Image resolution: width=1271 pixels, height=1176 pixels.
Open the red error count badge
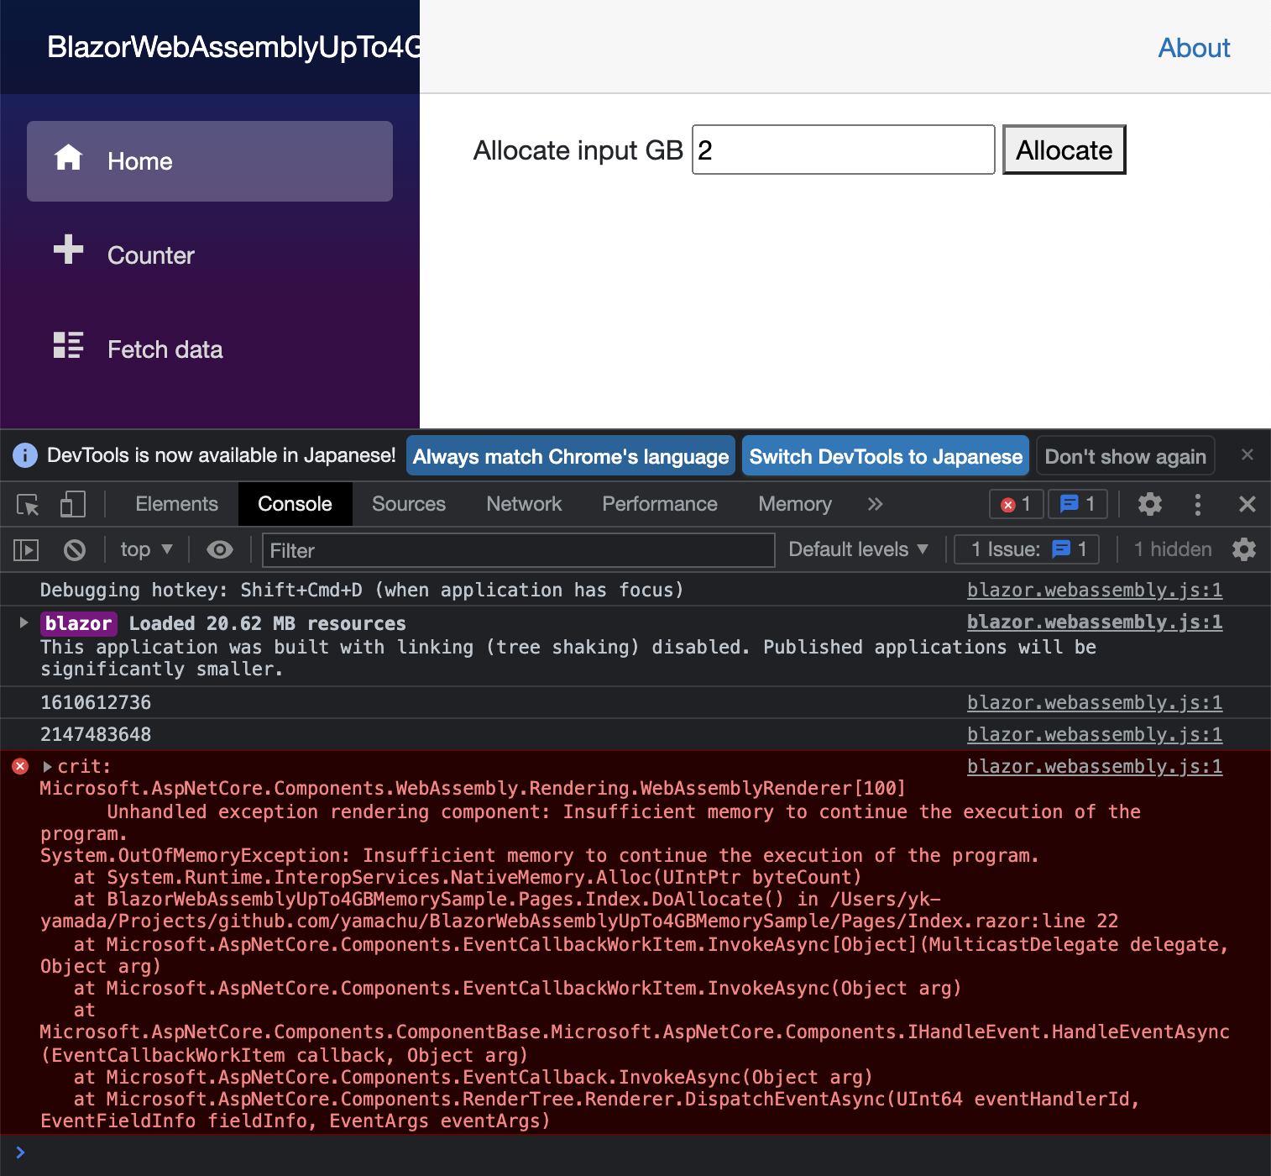pos(1016,504)
